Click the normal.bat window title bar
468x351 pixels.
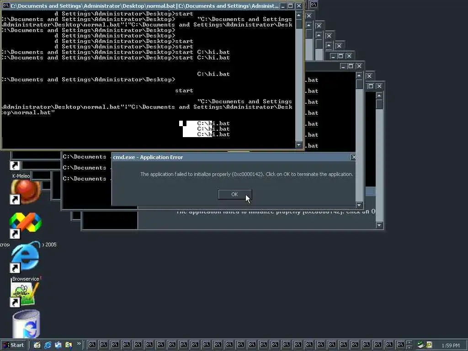point(144,5)
